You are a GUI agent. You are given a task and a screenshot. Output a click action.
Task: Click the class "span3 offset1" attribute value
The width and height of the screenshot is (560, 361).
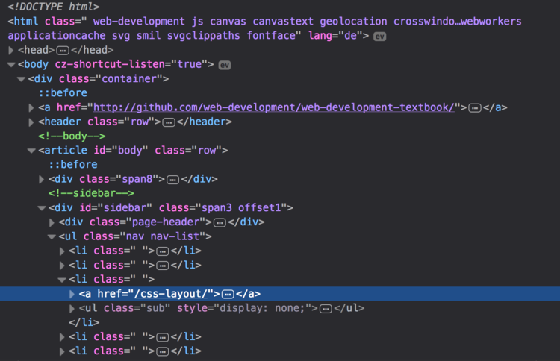(241, 207)
